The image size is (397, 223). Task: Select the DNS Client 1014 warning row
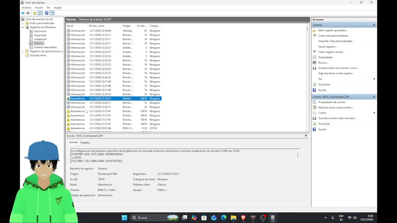[x=114, y=128]
